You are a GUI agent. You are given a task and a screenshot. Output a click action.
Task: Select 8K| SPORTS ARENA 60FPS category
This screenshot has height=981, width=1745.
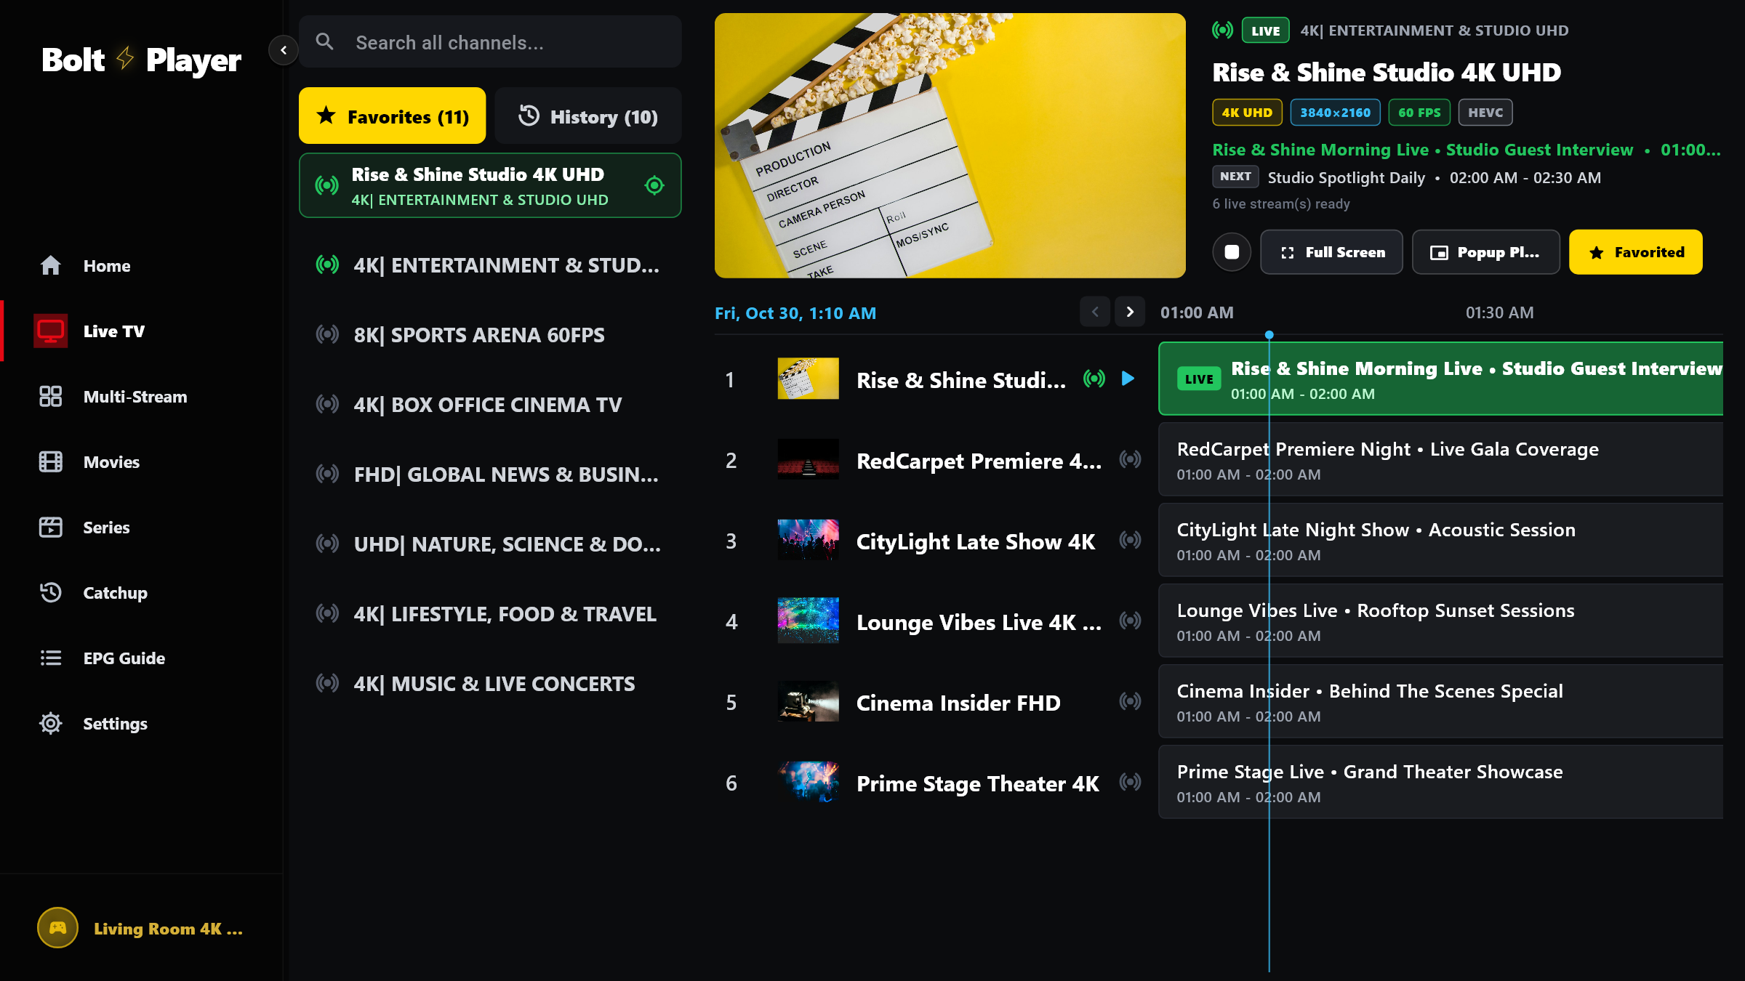point(490,335)
